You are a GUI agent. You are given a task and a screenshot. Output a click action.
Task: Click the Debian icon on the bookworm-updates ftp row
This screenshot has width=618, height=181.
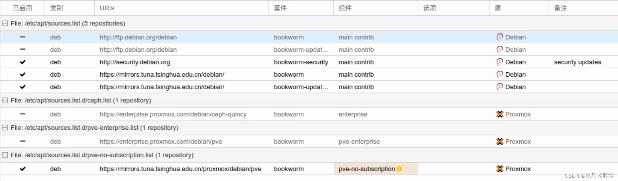(x=500, y=50)
